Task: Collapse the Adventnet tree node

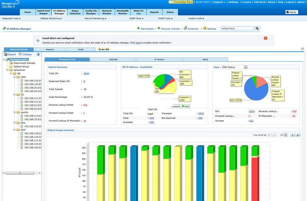Action: pos(8,70)
